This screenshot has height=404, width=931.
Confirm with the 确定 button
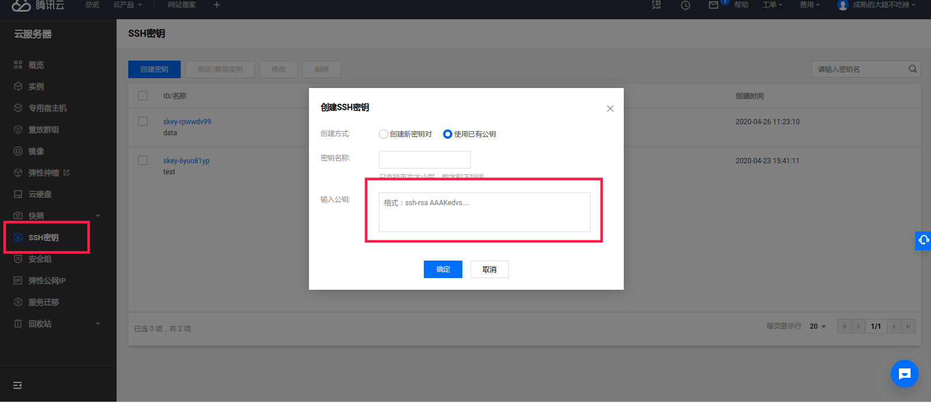click(x=443, y=269)
